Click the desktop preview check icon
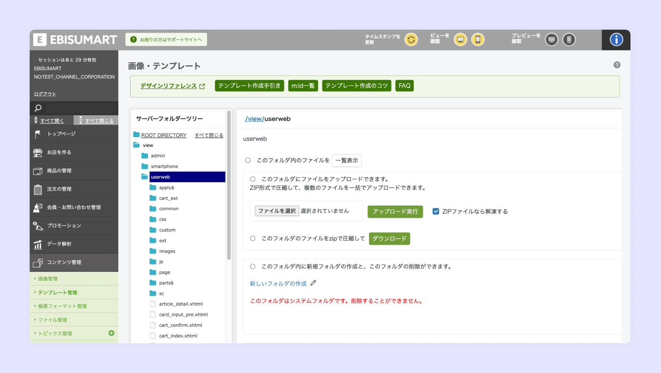 [x=551, y=40]
